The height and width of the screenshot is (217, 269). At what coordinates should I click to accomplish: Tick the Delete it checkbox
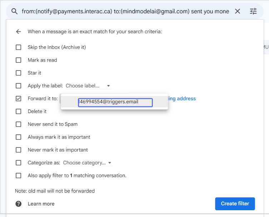click(x=18, y=112)
